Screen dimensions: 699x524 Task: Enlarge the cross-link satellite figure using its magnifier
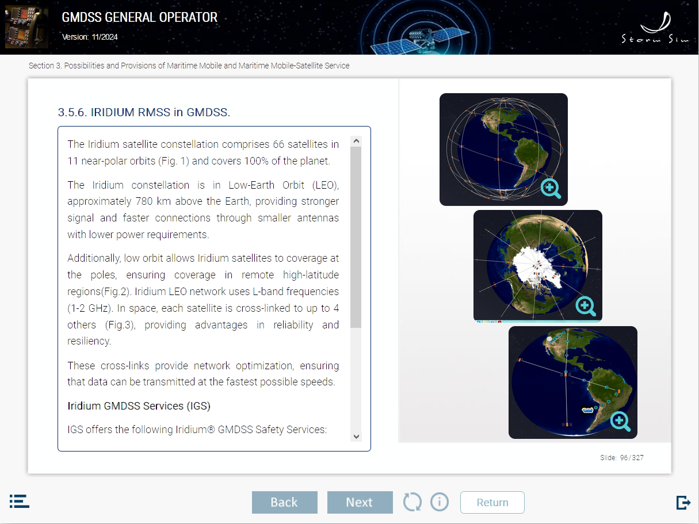620,422
